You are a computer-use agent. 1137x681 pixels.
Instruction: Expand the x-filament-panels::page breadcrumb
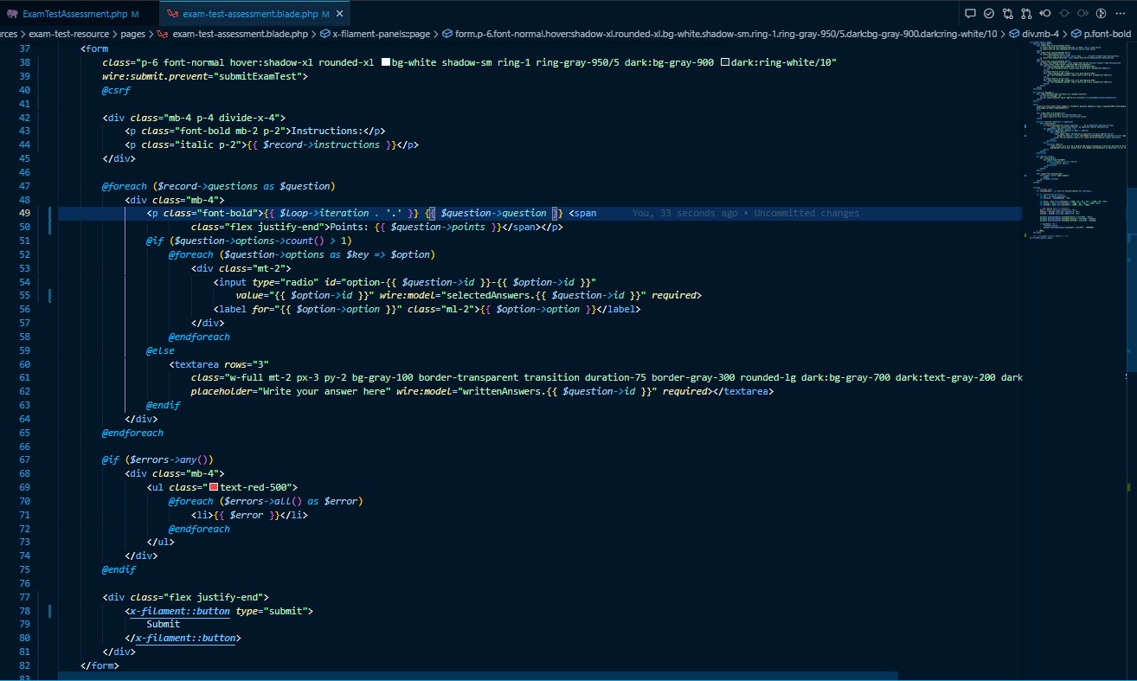380,34
